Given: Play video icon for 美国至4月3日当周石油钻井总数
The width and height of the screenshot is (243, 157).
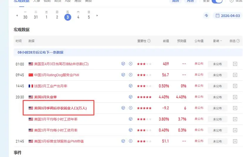Looking at the screenshot, I should tap(131, 64).
